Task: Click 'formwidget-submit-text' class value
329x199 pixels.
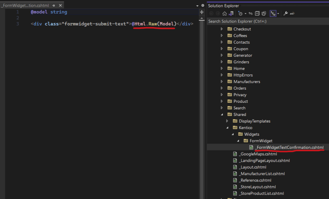Action: 95,24
